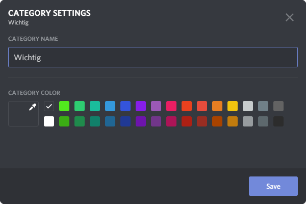Choose the white color swatch

point(49,121)
